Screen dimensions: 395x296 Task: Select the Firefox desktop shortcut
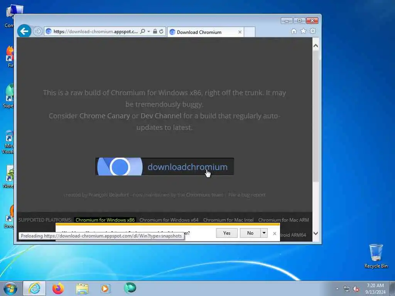click(x=10, y=57)
